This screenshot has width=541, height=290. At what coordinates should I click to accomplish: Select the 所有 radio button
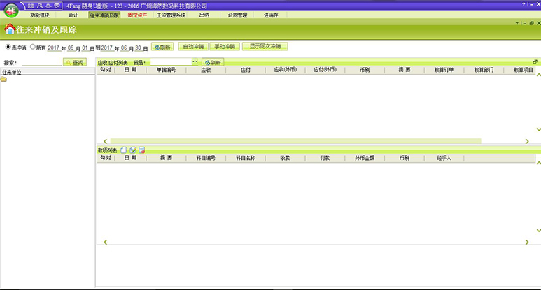32,48
